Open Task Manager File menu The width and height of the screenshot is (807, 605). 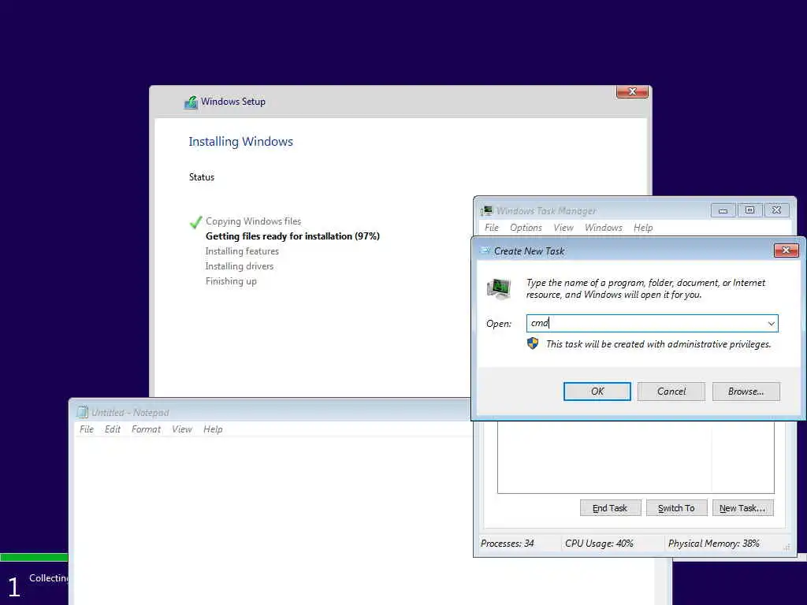click(x=492, y=228)
